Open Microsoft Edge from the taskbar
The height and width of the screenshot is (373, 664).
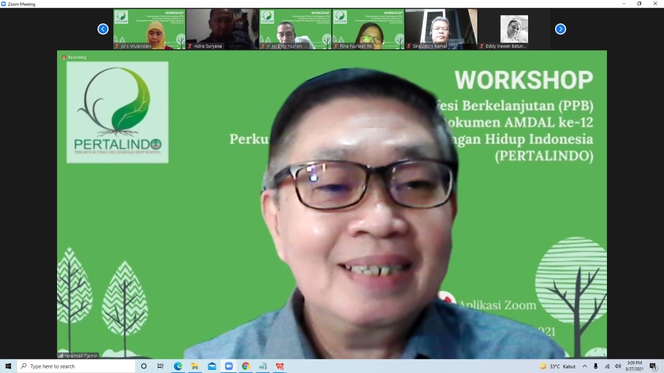pyautogui.click(x=178, y=366)
